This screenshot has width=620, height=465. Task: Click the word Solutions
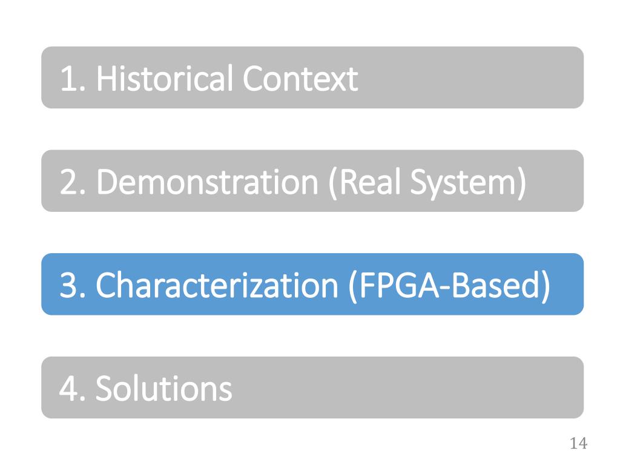(x=163, y=388)
